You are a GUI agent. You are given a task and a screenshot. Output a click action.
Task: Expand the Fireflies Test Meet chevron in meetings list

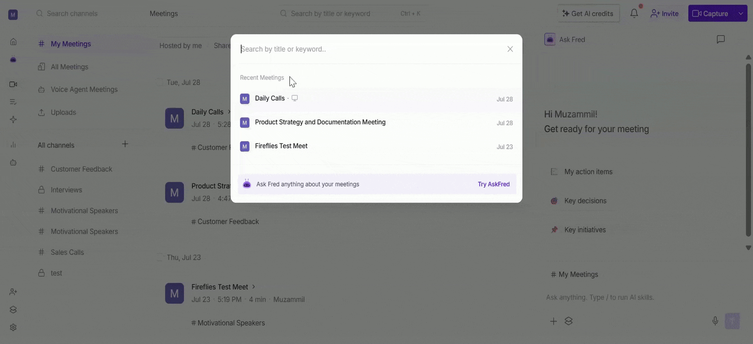[x=253, y=287]
